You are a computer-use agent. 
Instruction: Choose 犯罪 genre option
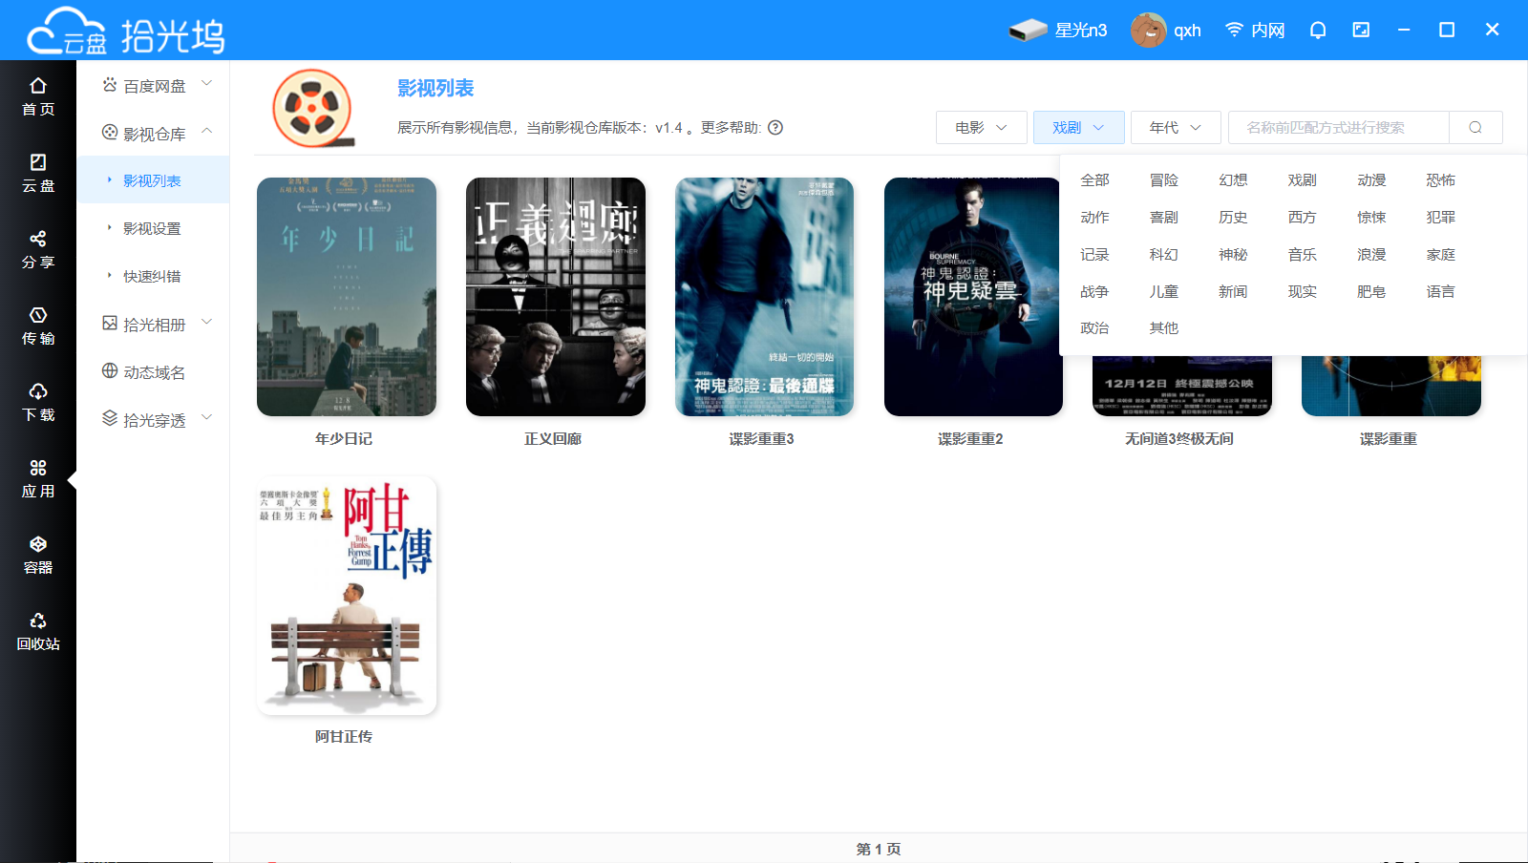1440,217
